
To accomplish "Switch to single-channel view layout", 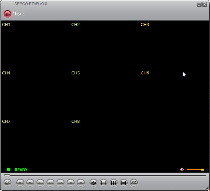I will pyautogui.click(x=104, y=183).
